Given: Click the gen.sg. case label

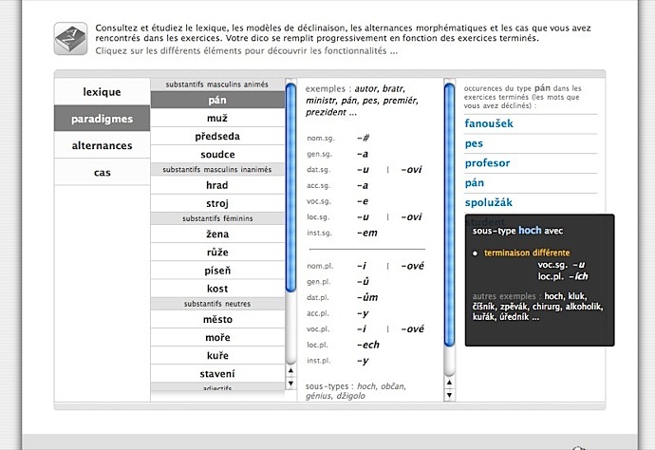Looking at the screenshot, I should pyautogui.click(x=319, y=154).
